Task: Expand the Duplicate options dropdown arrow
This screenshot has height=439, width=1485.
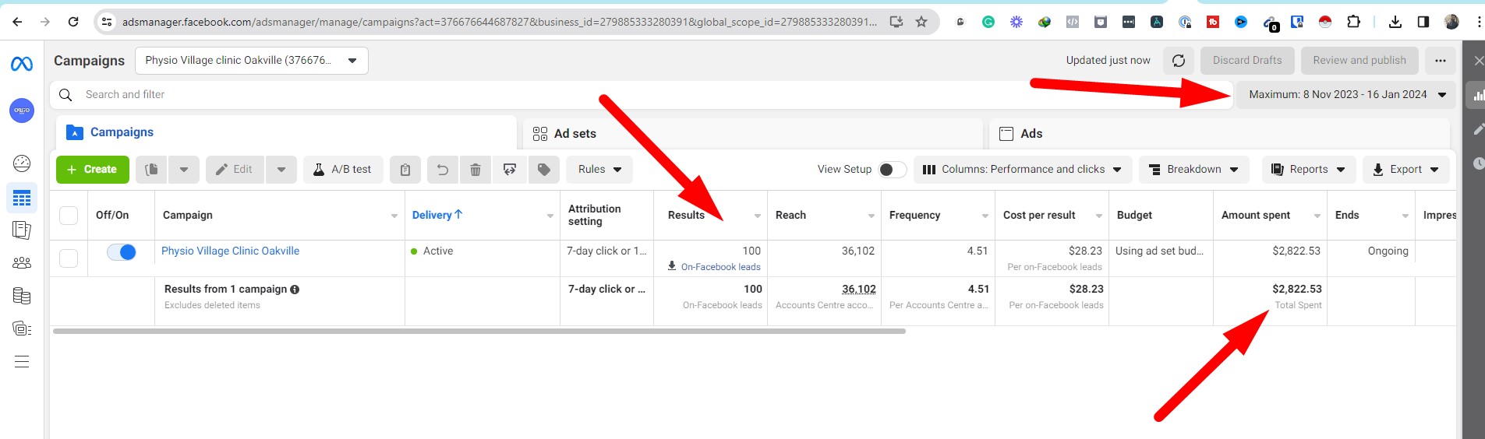Action: pos(184,170)
